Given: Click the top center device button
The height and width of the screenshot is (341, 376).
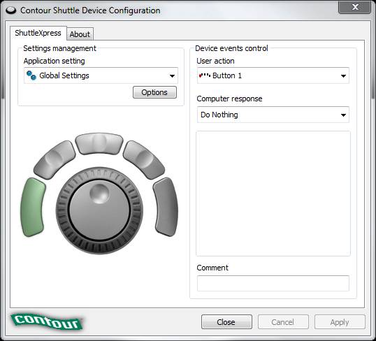Looking at the screenshot, I should [99, 143].
